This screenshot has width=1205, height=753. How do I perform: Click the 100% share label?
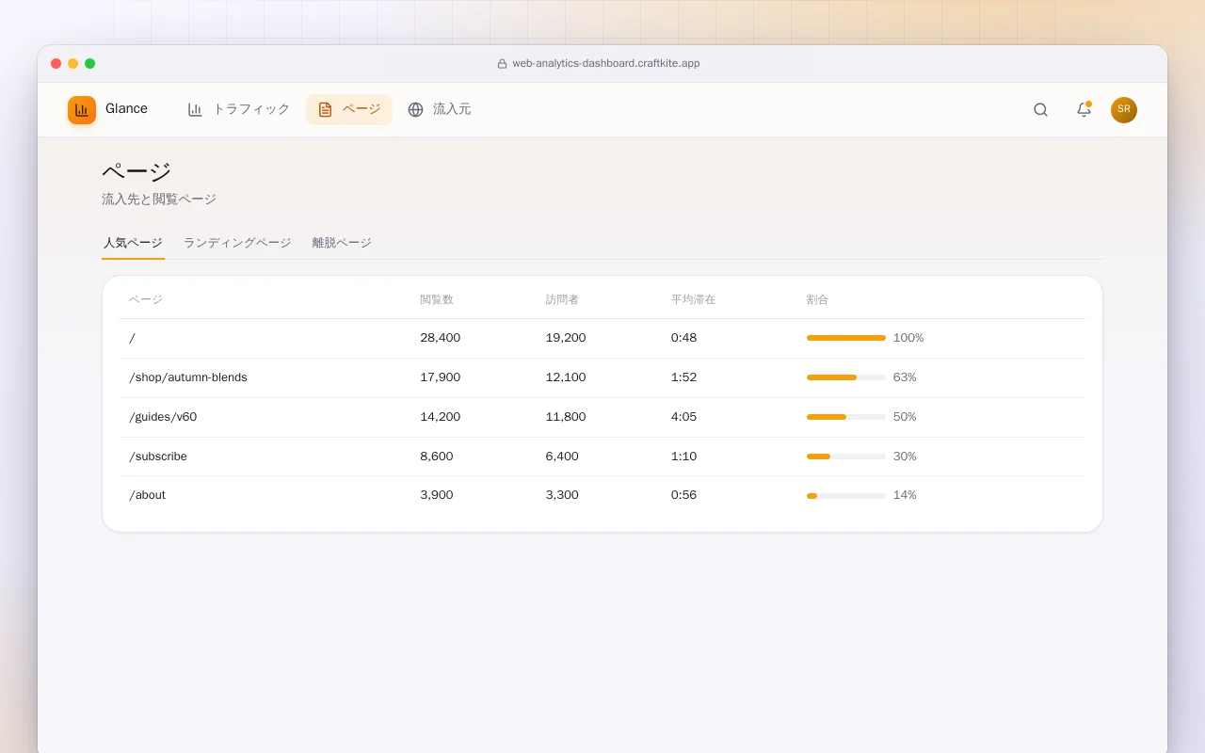pyautogui.click(x=908, y=338)
